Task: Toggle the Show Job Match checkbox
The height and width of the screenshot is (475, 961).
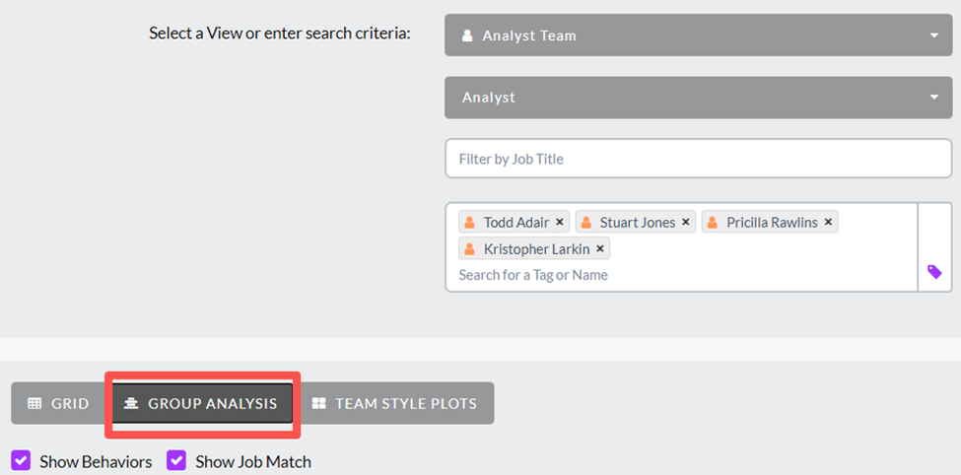Action: tap(176, 461)
